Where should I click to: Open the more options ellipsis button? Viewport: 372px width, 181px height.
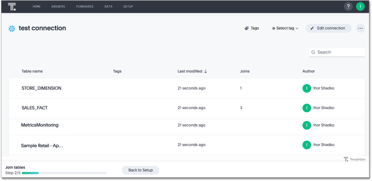360,28
